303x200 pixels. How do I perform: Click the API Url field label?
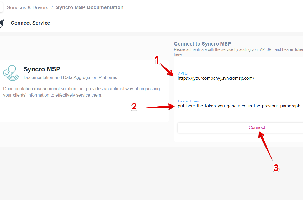click(184, 73)
